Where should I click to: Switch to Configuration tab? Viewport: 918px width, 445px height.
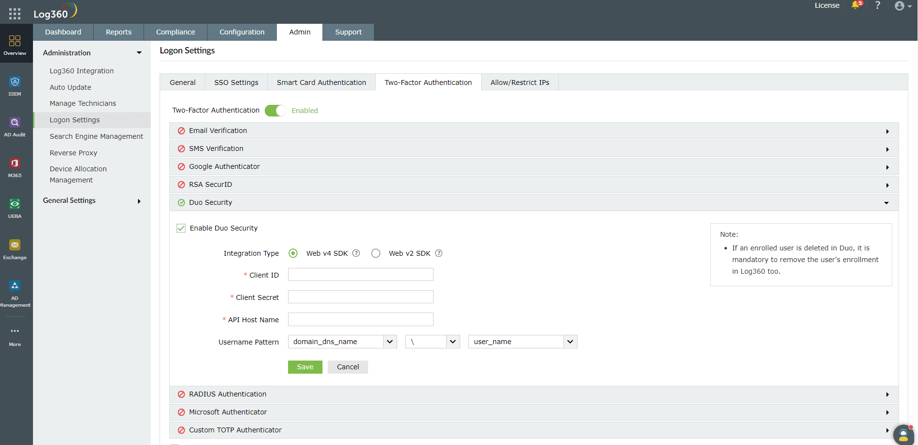[242, 32]
